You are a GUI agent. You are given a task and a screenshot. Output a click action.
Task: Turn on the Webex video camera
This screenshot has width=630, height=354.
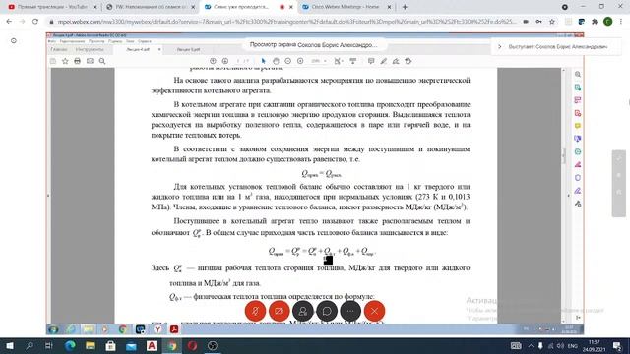(x=279, y=311)
